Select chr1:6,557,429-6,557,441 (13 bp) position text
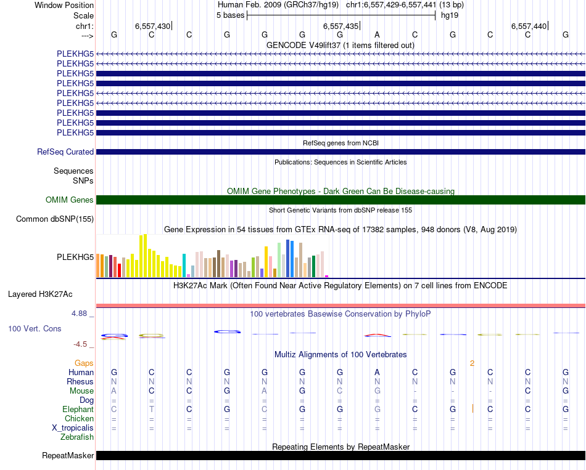The height and width of the screenshot is (470, 586). tap(405, 5)
